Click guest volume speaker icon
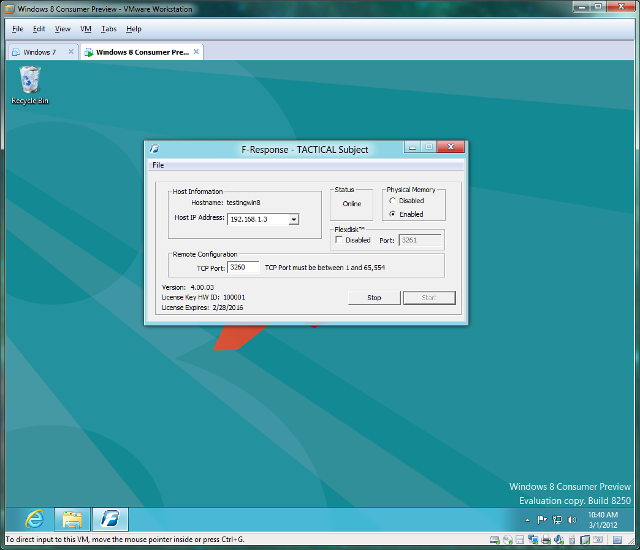This screenshot has width=640, height=550. [x=572, y=520]
